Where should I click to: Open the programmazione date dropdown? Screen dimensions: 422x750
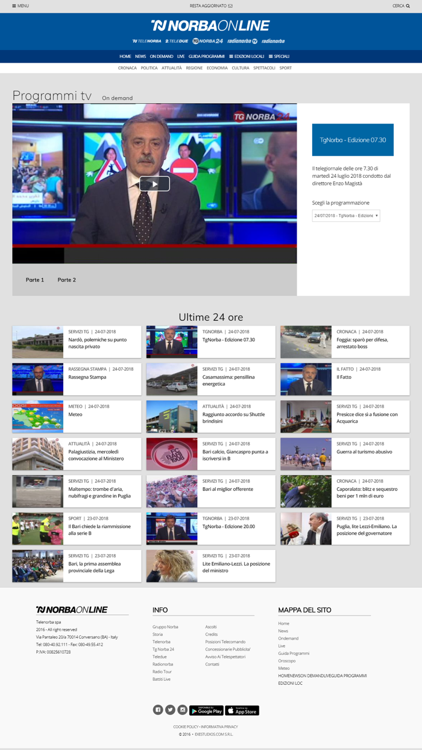(346, 215)
